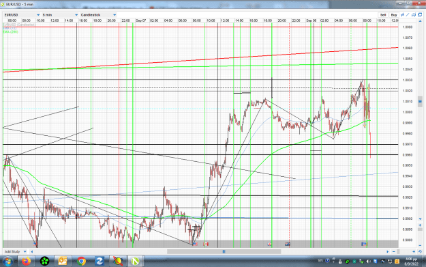Click the scroll-left arrow on time scrollbar
This screenshot has height=267, width=426.
[x=32, y=251]
